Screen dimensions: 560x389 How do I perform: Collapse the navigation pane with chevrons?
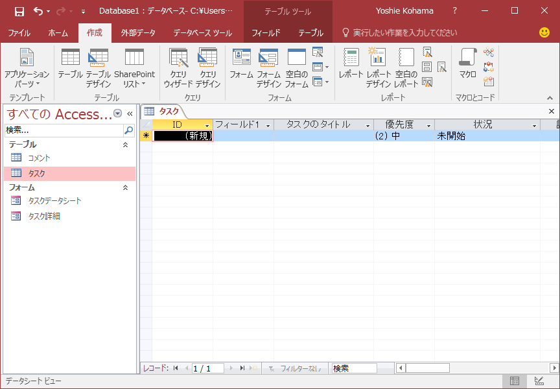130,113
